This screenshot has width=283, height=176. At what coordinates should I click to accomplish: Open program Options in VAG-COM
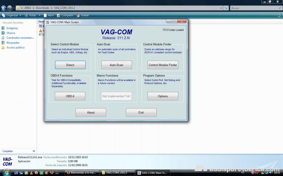pos(163,96)
